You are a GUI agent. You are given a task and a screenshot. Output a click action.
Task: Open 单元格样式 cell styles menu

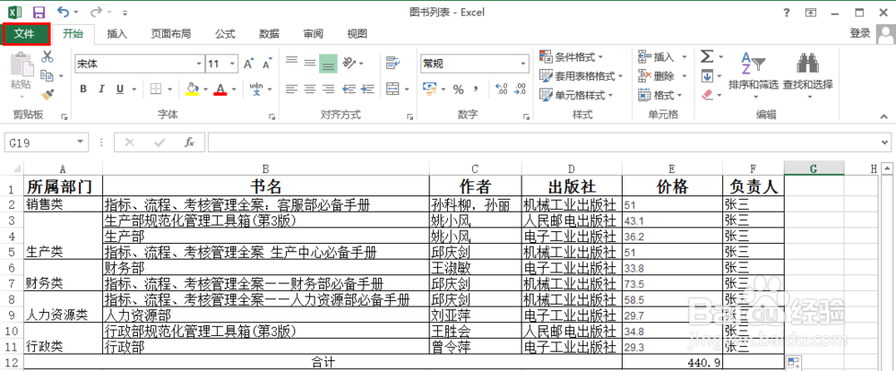click(x=576, y=95)
